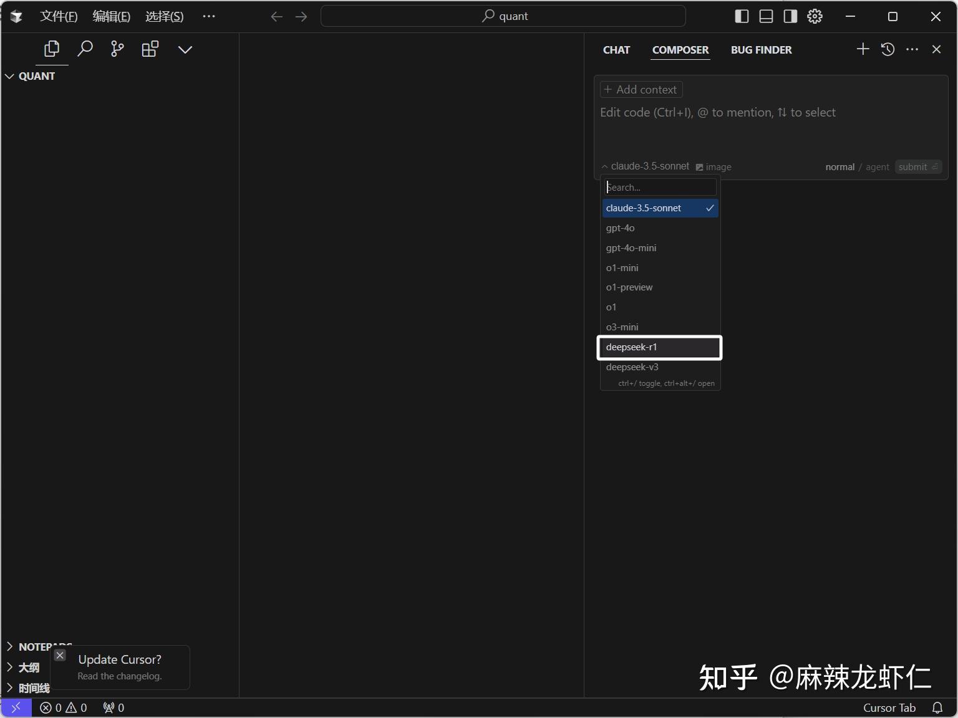Open composer history
Viewport: 958px width, 718px height.
888,49
